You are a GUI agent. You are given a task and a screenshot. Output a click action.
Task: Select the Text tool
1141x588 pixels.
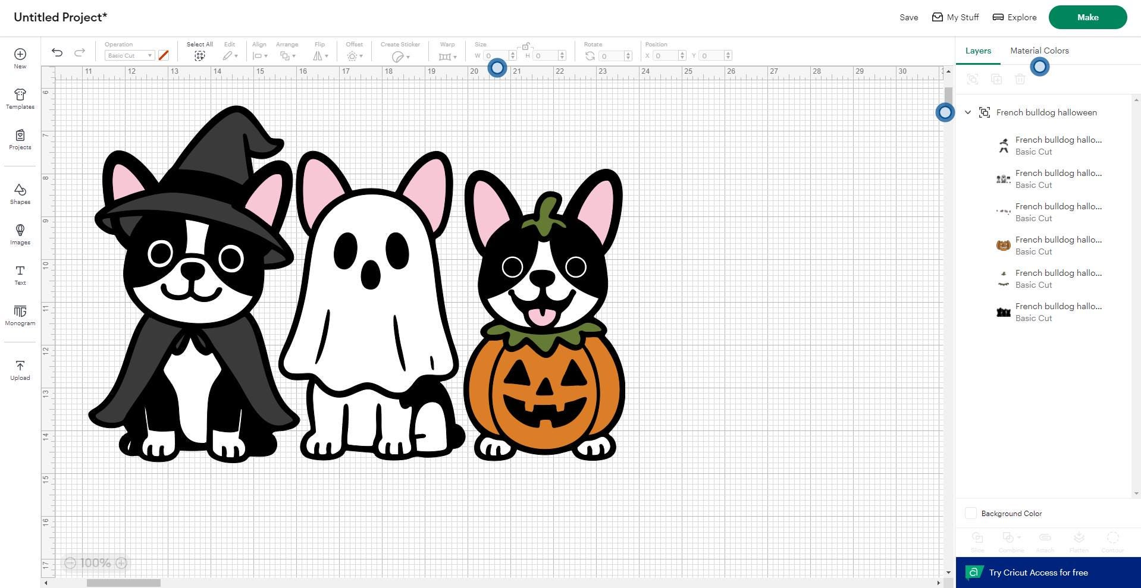click(x=20, y=275)
